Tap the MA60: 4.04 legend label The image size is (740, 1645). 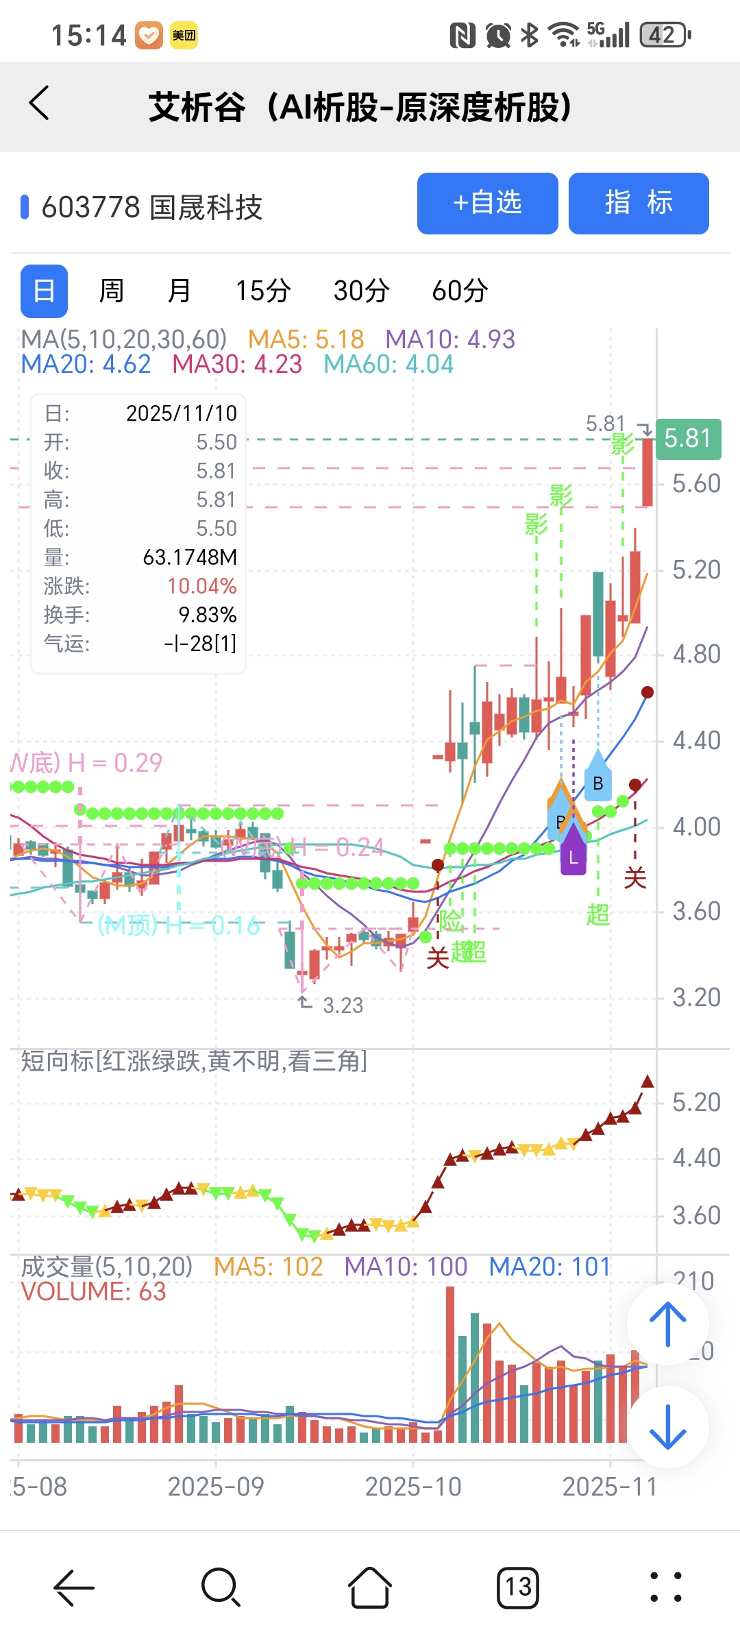point(388,364)
